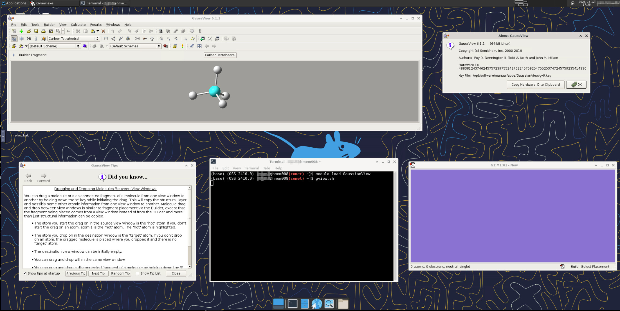Screen dimensions: 620x311
Task: Launch the terminal from the dock
Action: click(x=292, y=304)
